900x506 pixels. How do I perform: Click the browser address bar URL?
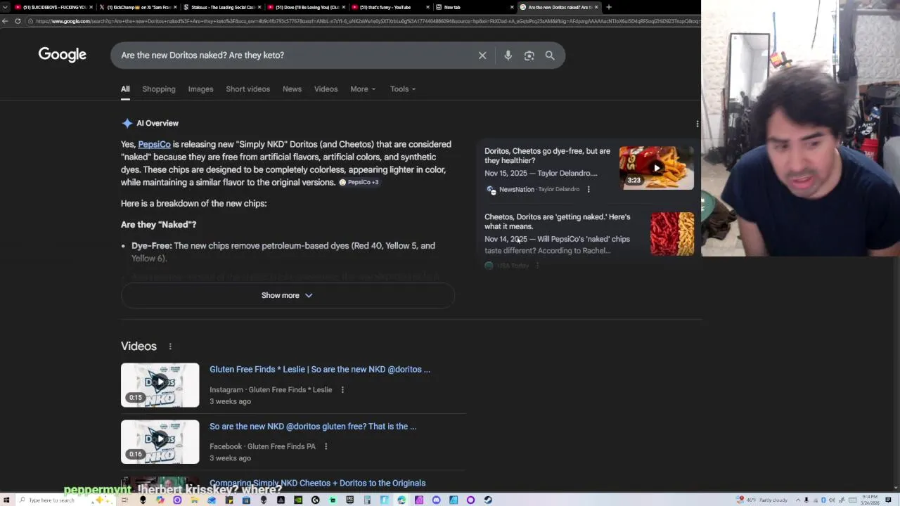point(366,21)
